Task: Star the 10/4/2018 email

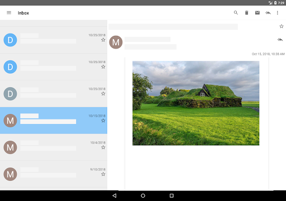Action: point(103,147)
